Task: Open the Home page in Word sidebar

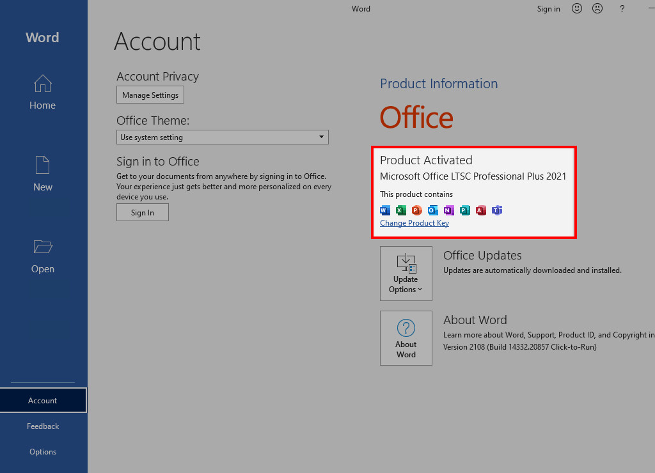Action: tap(42, 92)
